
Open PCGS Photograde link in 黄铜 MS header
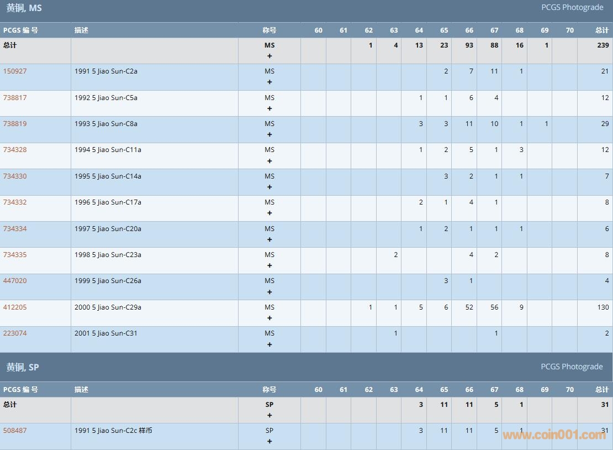(572, 8)
